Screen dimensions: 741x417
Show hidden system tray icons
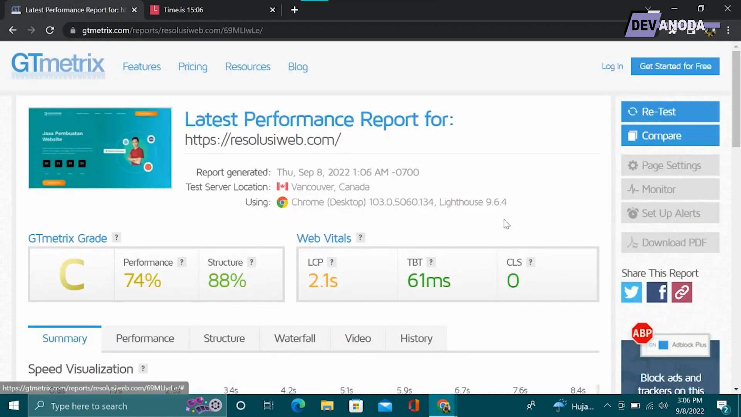pos(607,405)
